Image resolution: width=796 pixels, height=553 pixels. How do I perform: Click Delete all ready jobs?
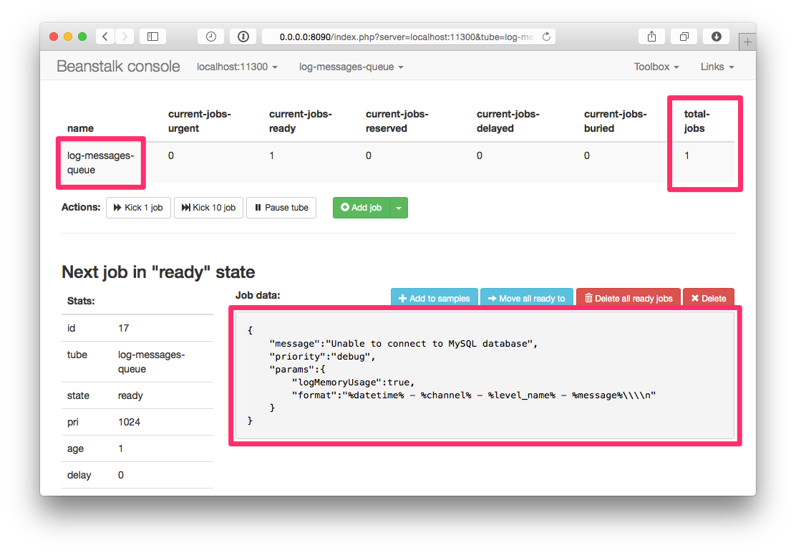click(x=628, y=297)
